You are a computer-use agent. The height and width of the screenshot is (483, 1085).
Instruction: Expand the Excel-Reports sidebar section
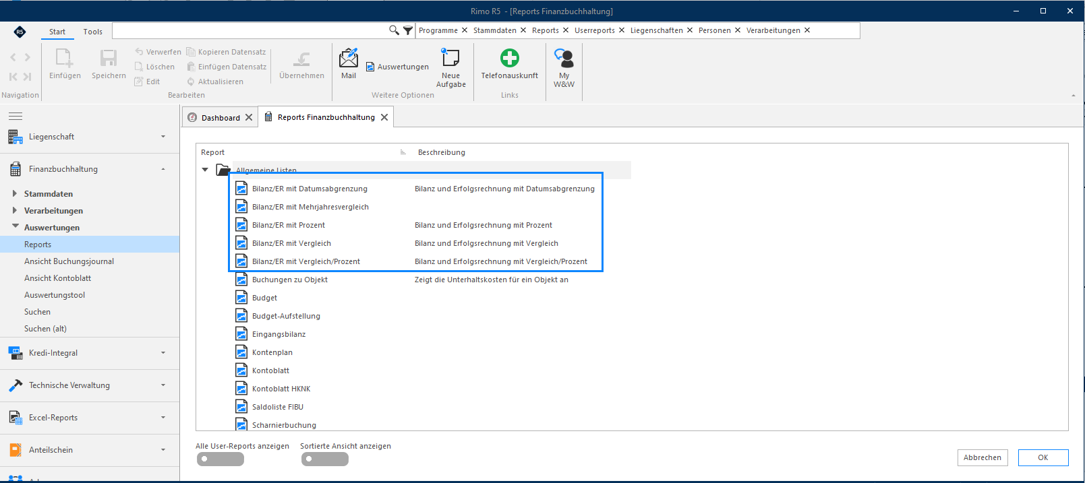pos(163,418)
